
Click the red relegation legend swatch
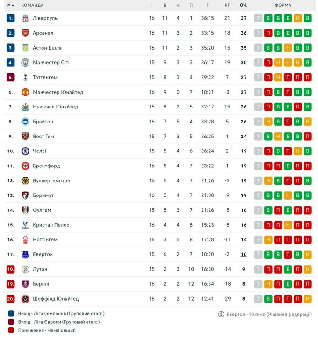[11, 330]
